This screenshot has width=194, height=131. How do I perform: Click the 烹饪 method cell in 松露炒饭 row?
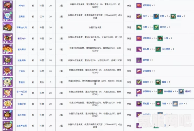[129, 104]
